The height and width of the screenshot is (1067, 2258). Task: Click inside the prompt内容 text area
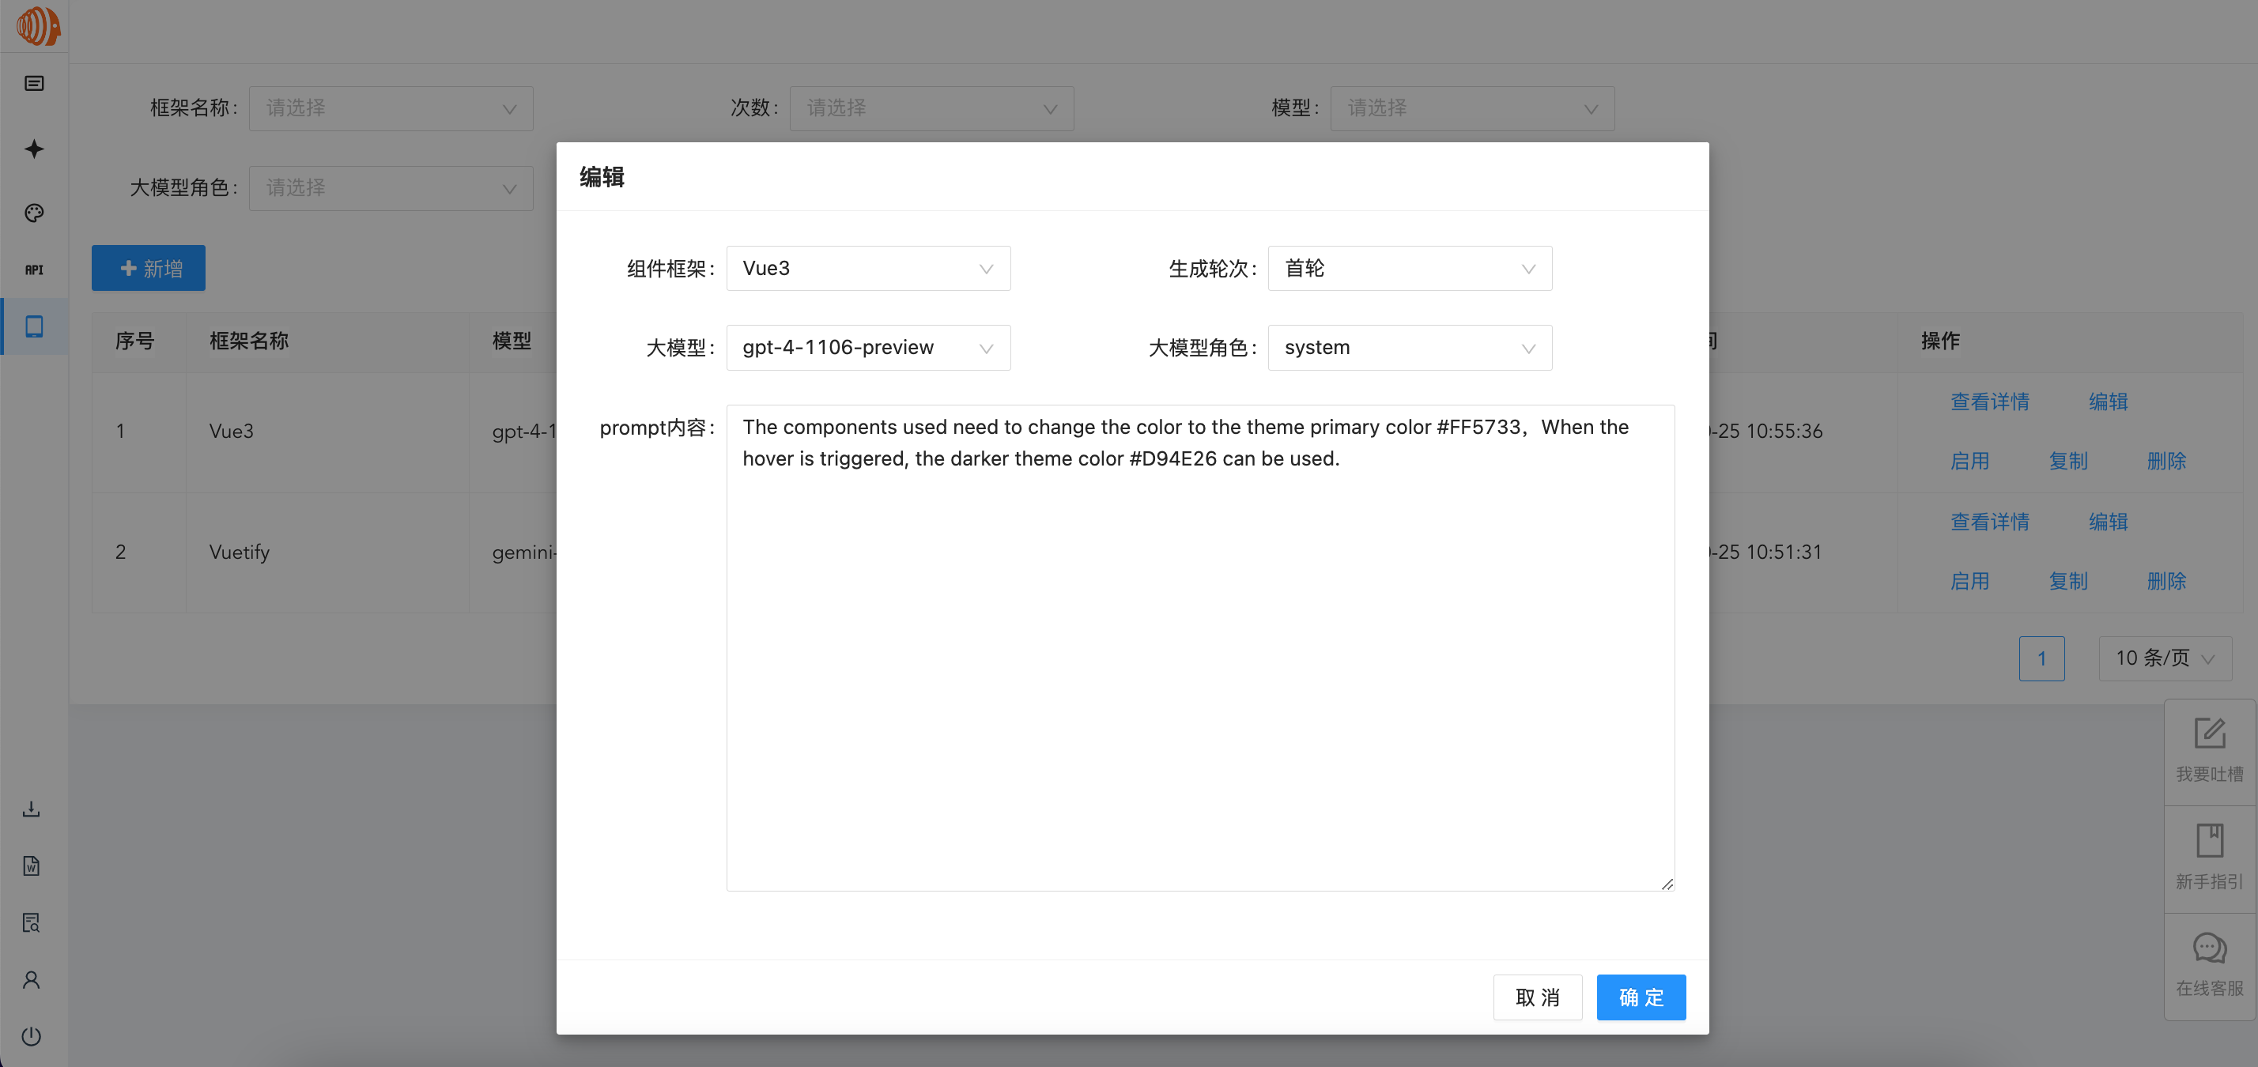pyautogui.click(x=1199, y=648)
